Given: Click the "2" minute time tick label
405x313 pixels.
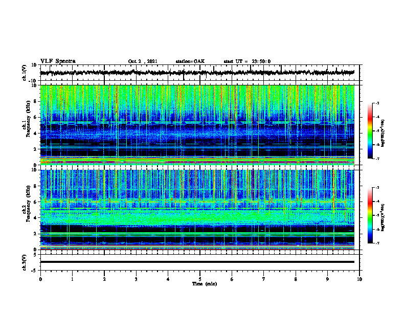Looking at the screenshot, I should coord(104,279).
